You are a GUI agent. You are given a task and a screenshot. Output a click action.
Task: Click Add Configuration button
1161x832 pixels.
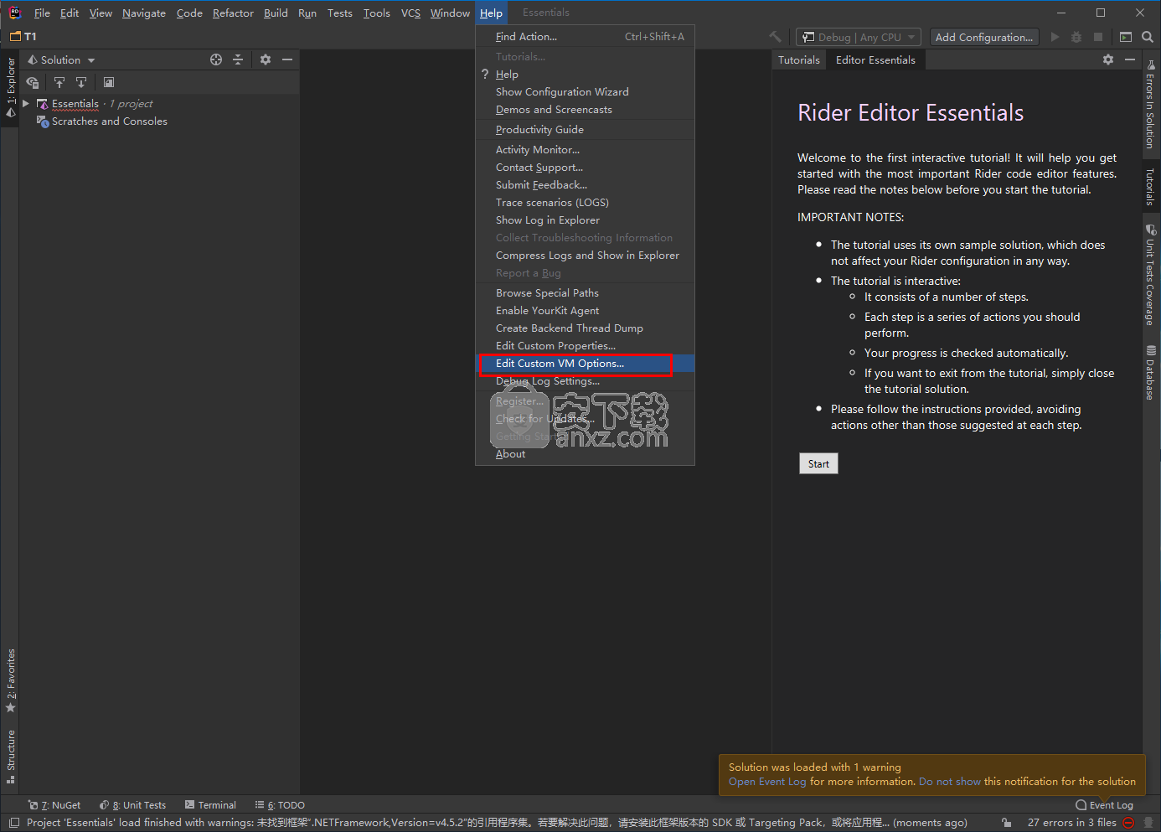(983, 37)
